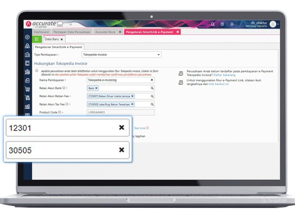Expand the user account menu arrow
Screen dimensions: 295x212
pyautogui.click(x=278, y=24)
